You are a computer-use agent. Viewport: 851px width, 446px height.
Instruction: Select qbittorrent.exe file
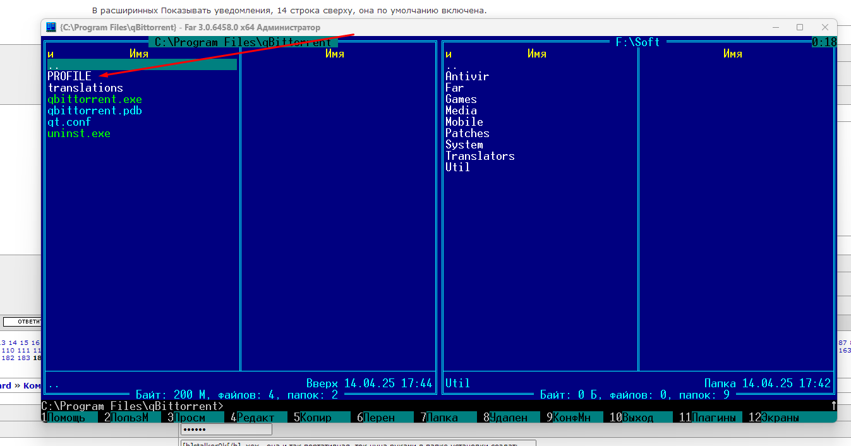pyautogui.click(x=95, y=99)
